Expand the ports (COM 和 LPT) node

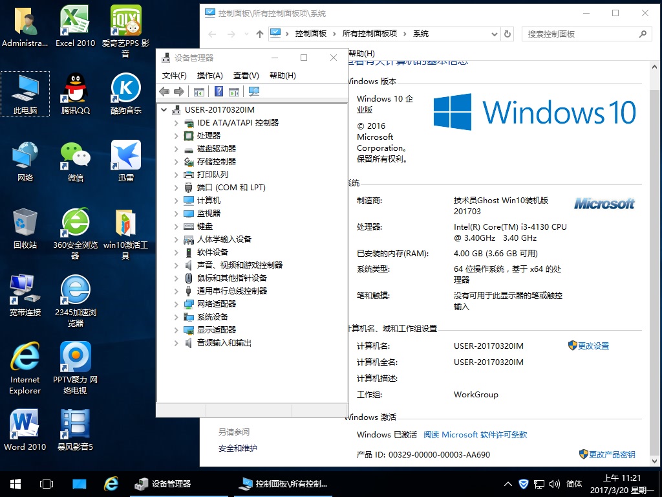(176, 188)
